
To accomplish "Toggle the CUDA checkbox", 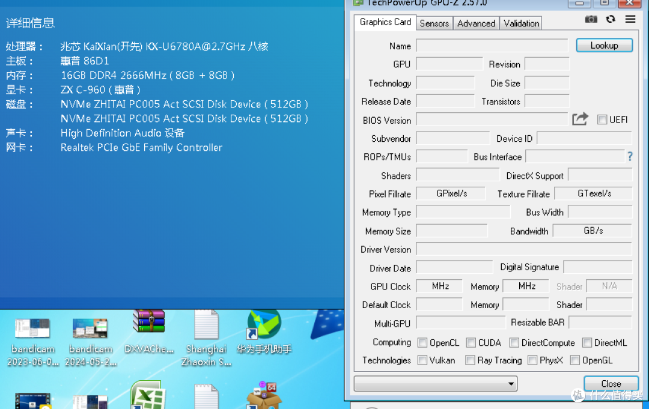I will (x=471, y=342).
